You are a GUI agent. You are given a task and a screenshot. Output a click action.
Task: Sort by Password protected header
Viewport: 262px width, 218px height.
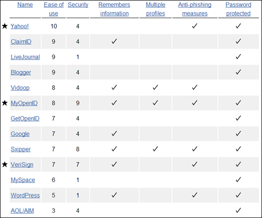pyautogui.click(x=238, y=9)
